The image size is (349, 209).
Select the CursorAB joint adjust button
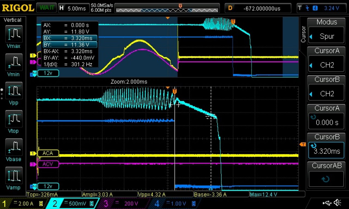pyautogui.click(x=326, y=180)
